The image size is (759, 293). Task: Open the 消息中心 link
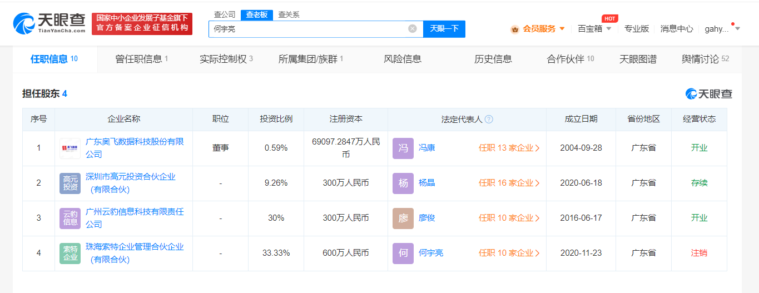(x=676, y=29)
